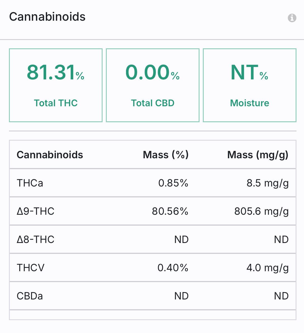Select the THCV row label
Viewport: 304px width, 333px height.
[30, 268]
